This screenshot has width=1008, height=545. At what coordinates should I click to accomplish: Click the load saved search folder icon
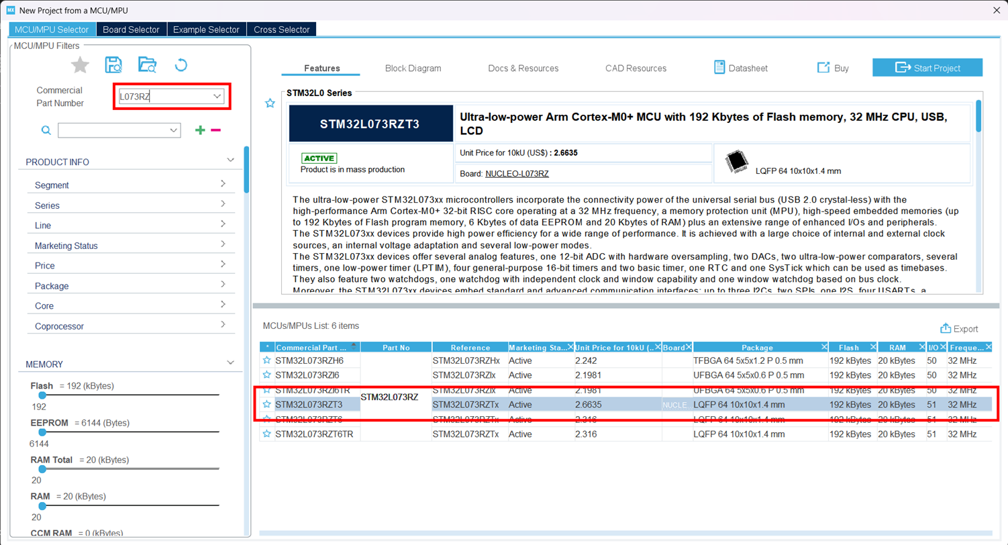click(x=147, y=65)
